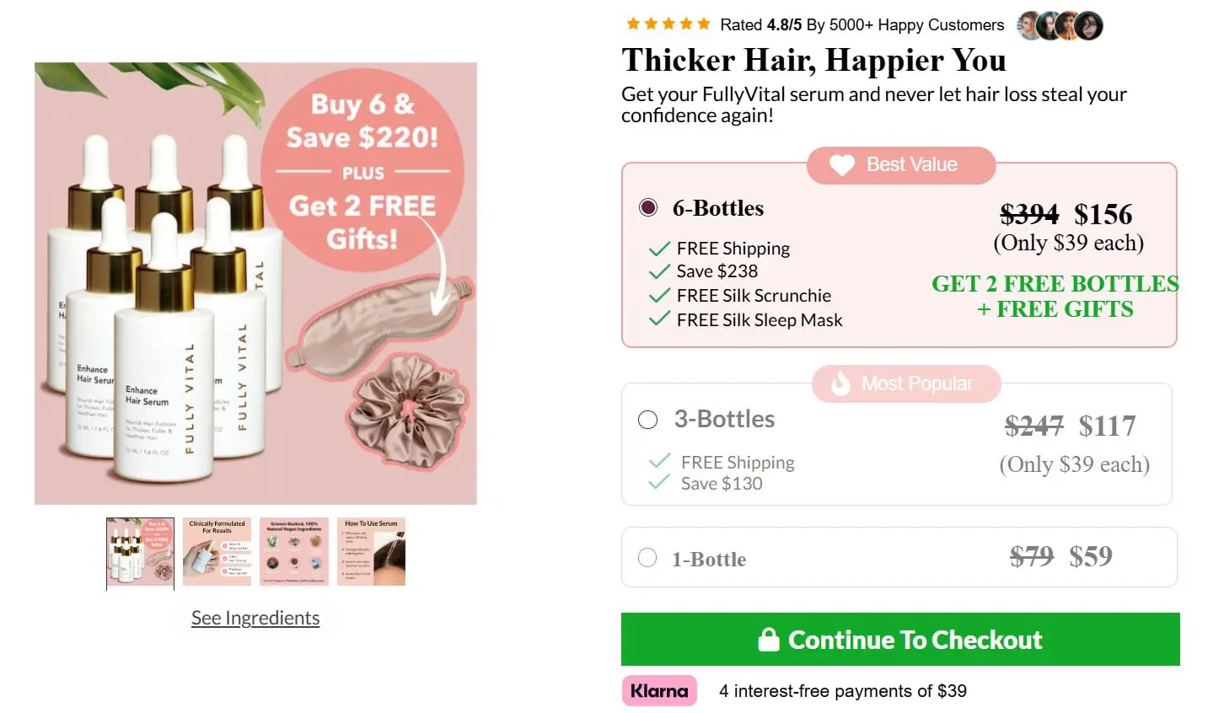1224x713 pixels.
Task: Click the checkmark next to FREE Shipping under 6-Bottles
Action: pyautogui.click(x=658, y=248)
